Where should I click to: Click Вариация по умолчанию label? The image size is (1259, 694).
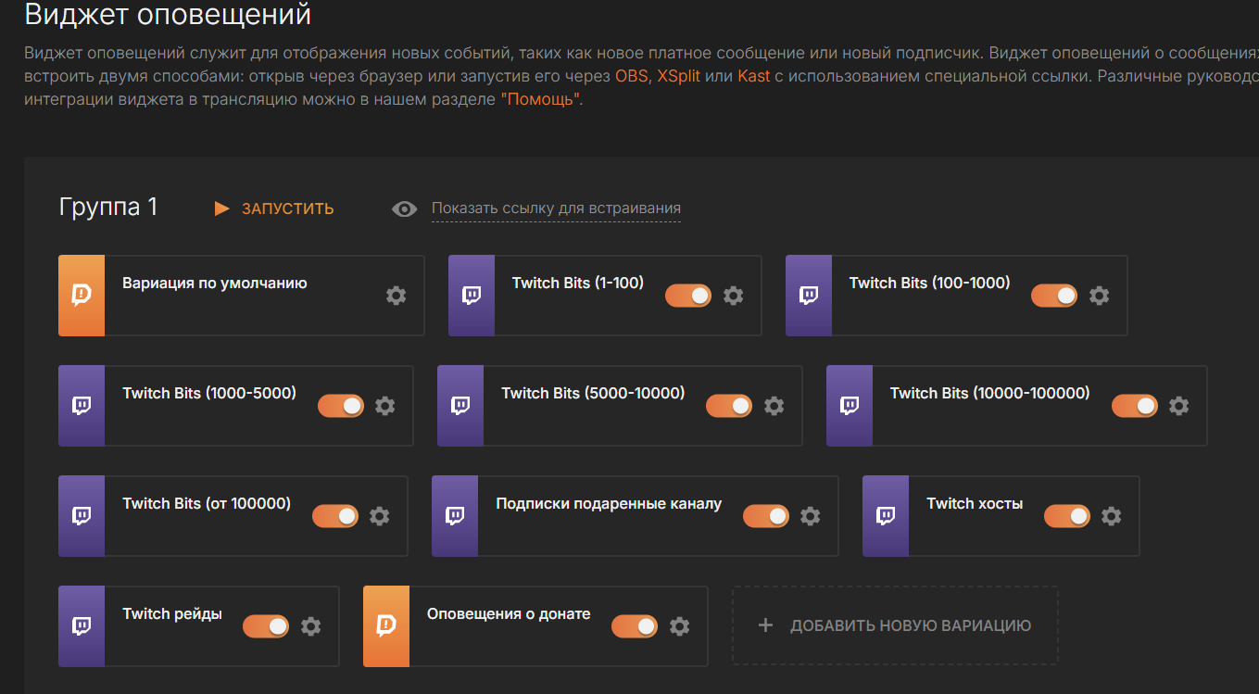click(215, 284)
